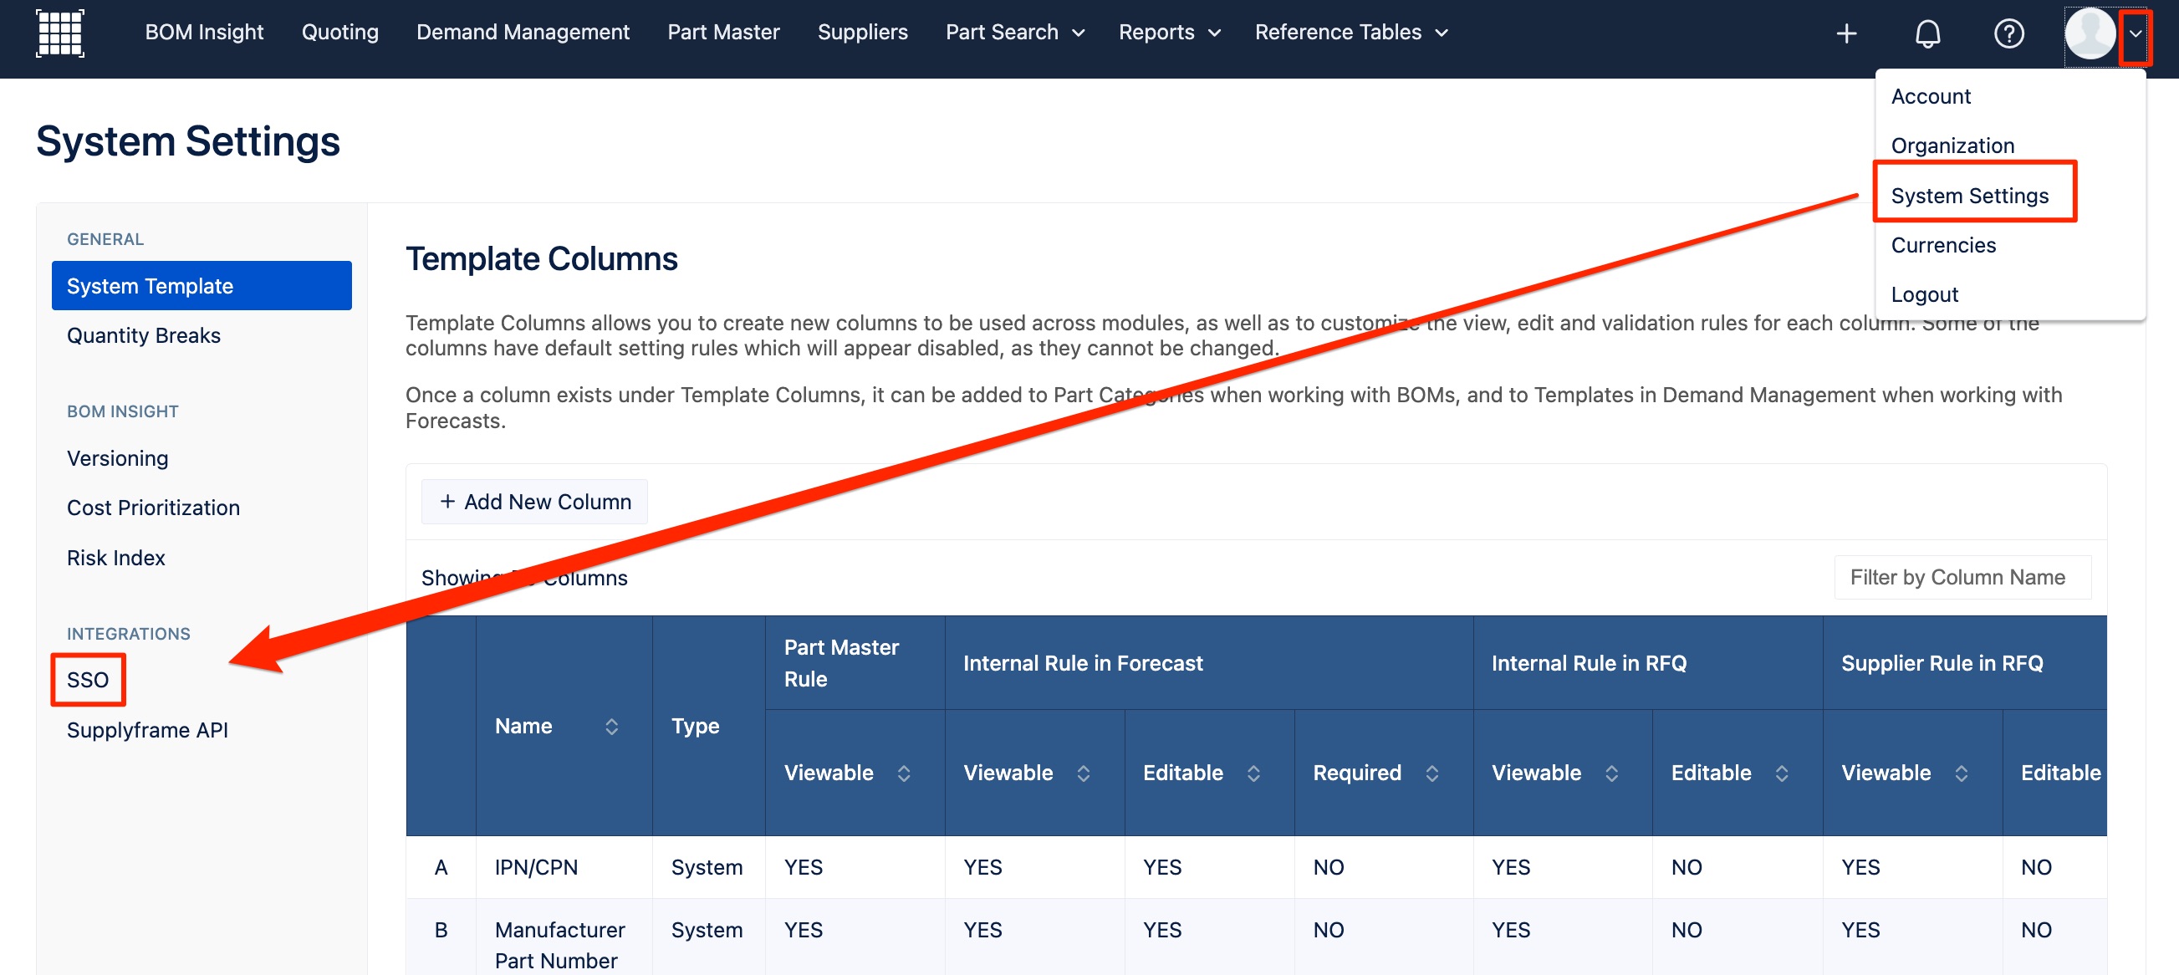
Task: Sort by Name column arrows
Action: coord(611,727)
